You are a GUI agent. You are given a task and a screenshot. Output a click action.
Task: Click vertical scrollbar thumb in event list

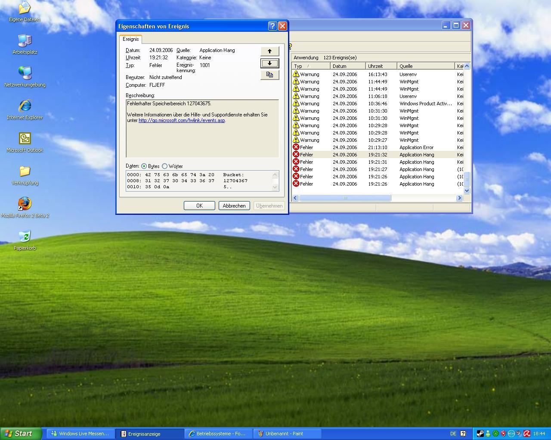(467, 178)
